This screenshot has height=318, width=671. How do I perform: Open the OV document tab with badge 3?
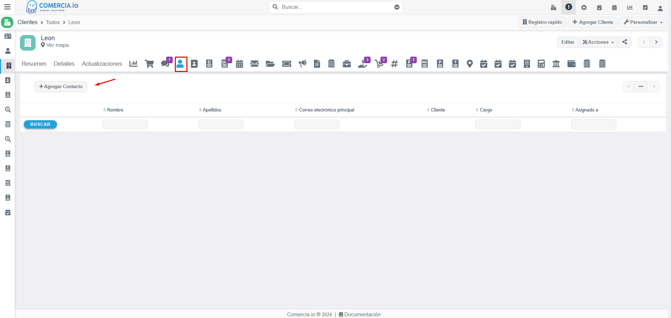225,63
